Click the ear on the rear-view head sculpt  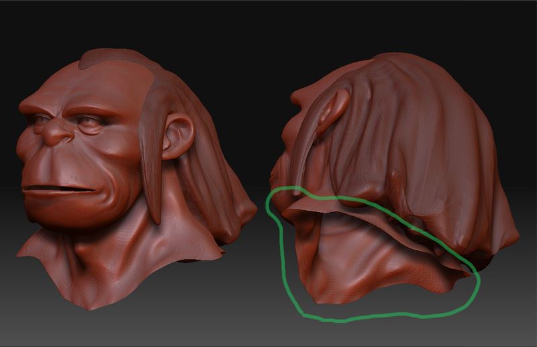point(332,112)
